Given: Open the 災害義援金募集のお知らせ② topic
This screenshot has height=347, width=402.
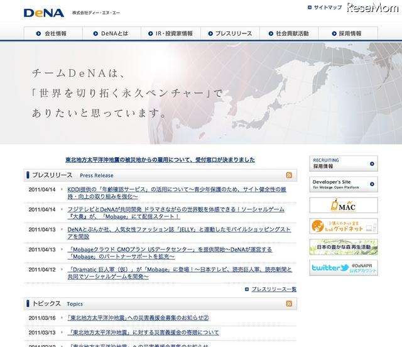Looking at the screenshot, I should coord(138,318).
